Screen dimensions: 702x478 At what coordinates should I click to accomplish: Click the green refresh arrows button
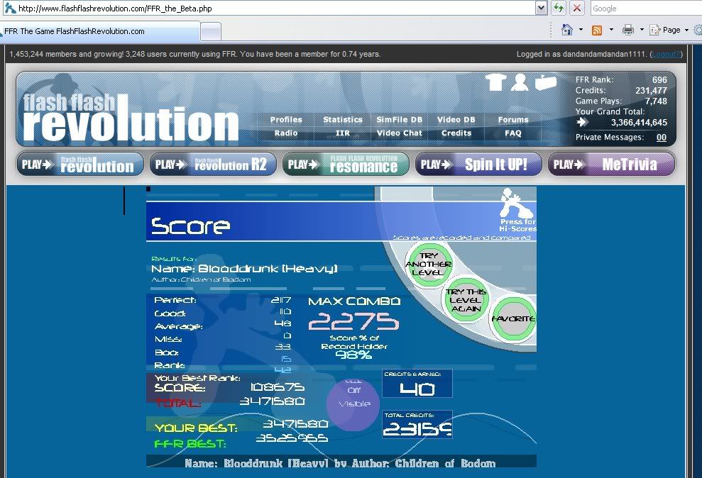[x=559, y=9]
